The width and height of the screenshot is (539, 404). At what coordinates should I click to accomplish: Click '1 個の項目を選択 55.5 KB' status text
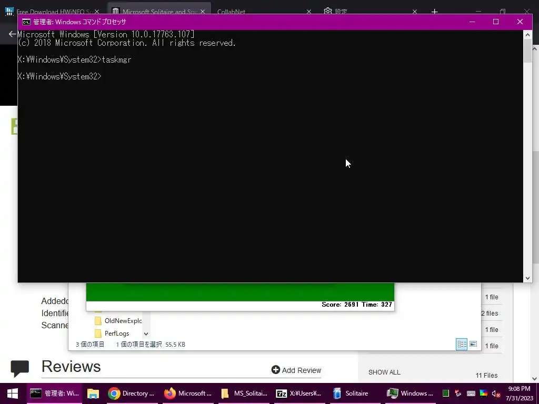tap(151, 344)
